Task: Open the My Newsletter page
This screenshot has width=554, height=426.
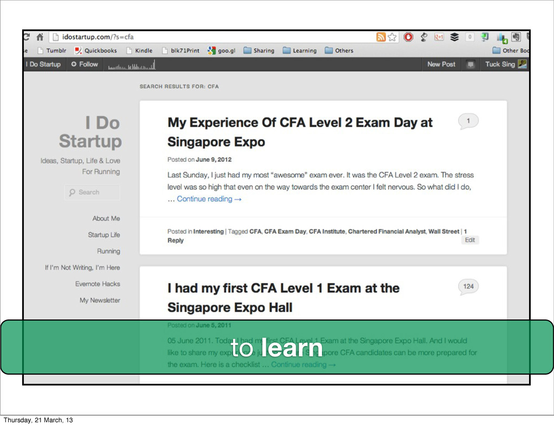Action: point(100,301)
